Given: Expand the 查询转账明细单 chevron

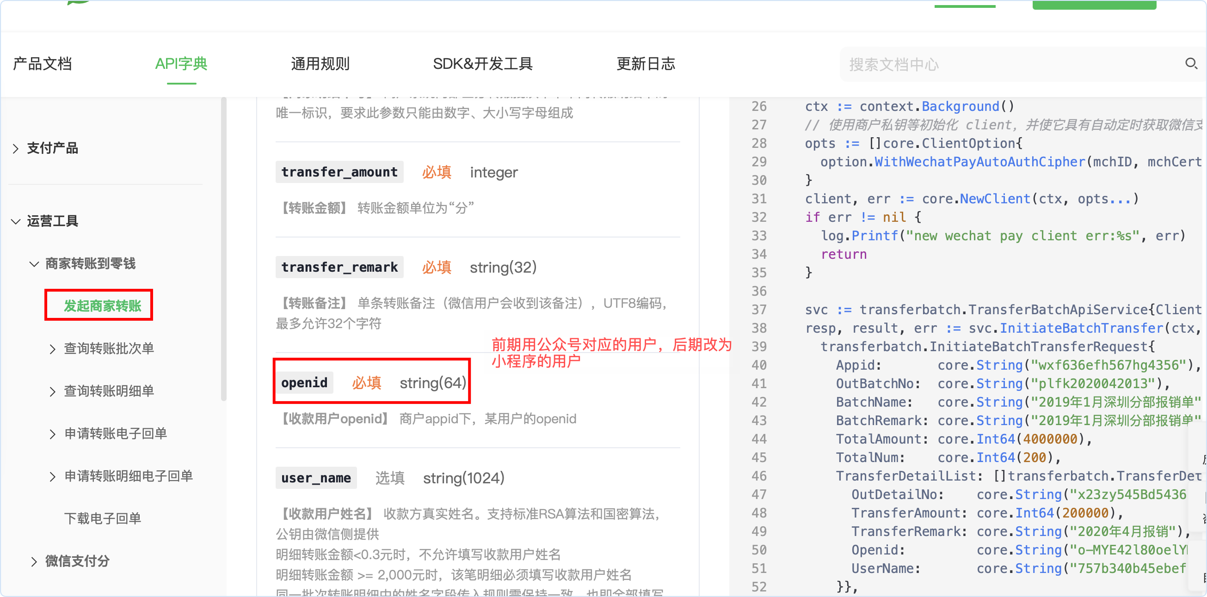Looking at the screenshot, I should point(52,391).
